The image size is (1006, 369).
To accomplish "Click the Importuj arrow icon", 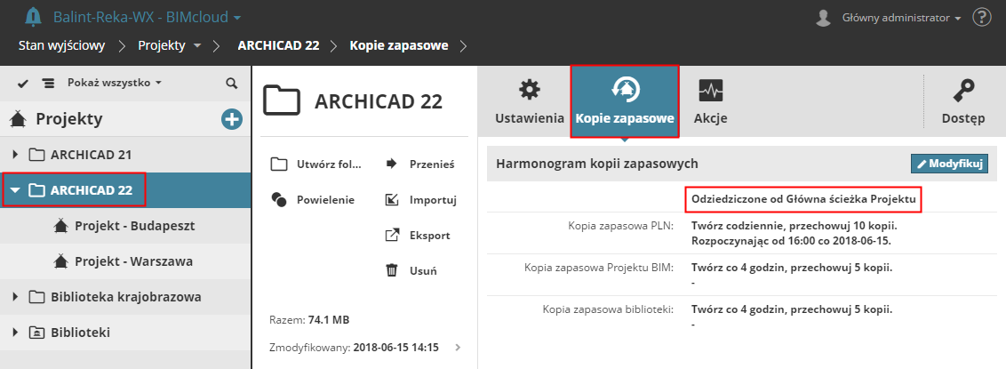I will [391, 199].
